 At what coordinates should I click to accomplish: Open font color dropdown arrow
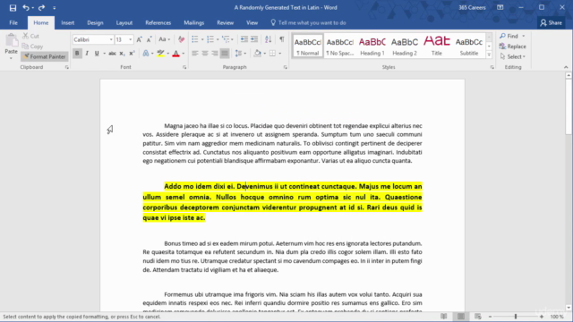tap(183, 54)
